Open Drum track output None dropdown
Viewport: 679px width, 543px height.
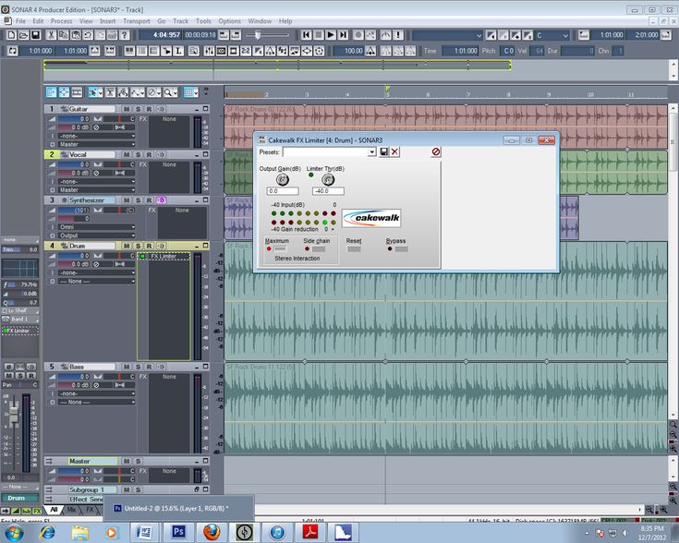(x=97, y=282)
